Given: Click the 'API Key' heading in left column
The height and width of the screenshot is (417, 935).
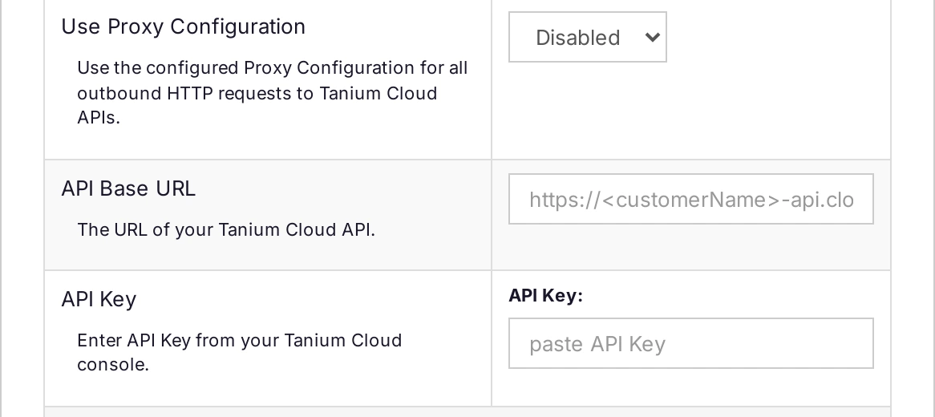Looking at the screenshot, I should click(x=99, y=299).
